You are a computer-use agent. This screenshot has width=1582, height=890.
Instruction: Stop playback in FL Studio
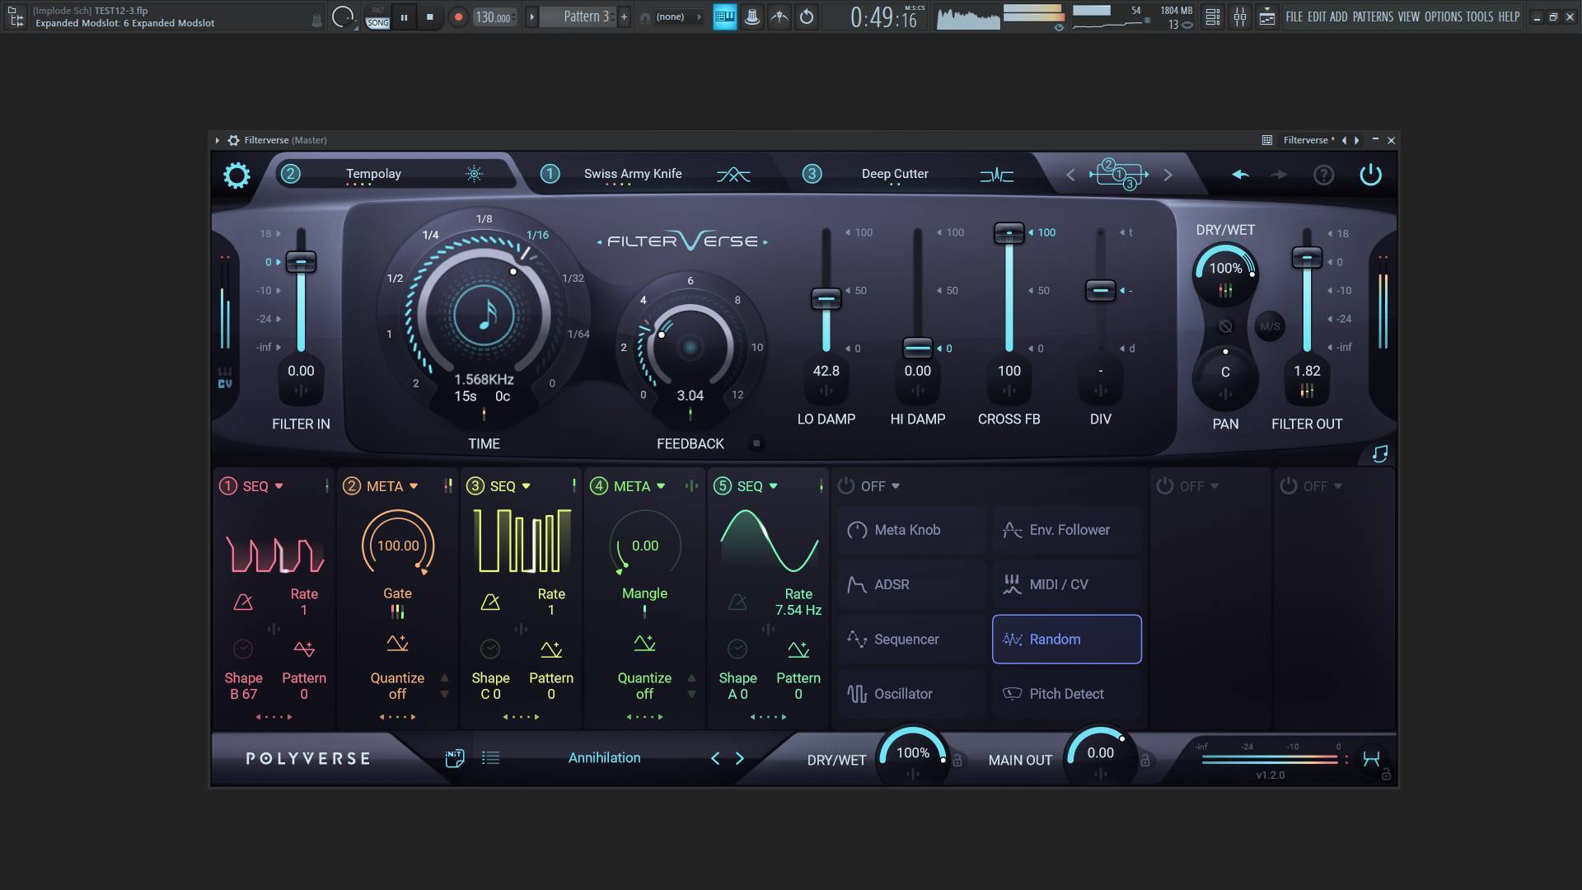[x=429, y=16]
